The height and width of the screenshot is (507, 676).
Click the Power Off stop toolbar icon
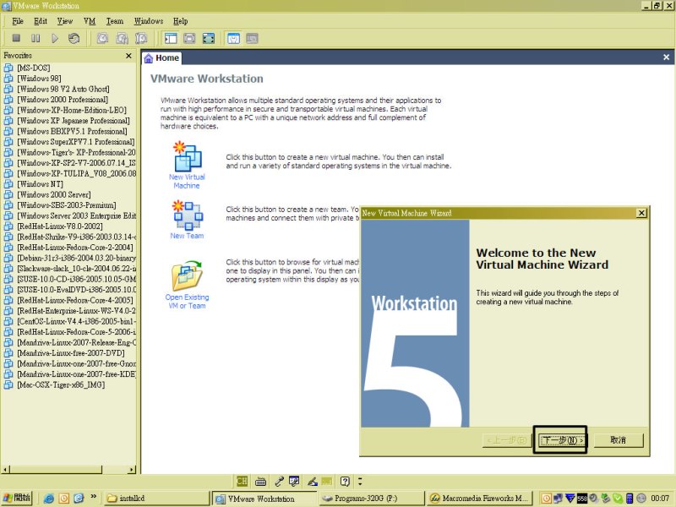click(16, 38)
